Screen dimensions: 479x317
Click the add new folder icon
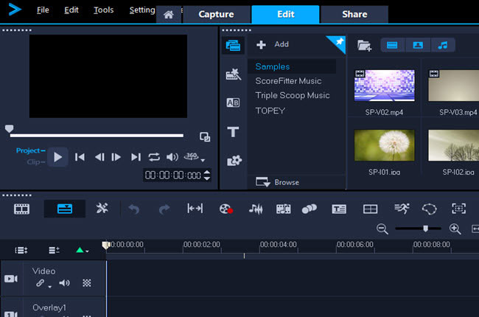[x=364, y=46]
